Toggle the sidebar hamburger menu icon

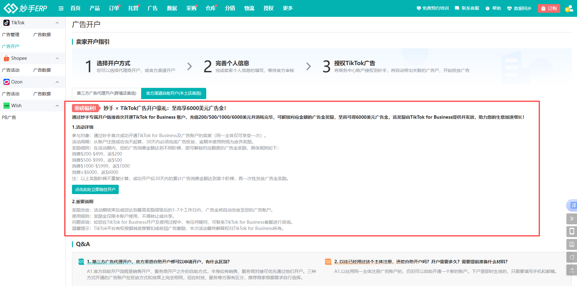coord(61,8)
